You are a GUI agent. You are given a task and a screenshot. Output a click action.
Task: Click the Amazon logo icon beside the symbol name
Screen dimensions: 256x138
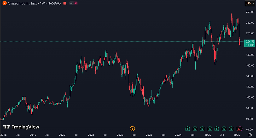tap(5, 3)
